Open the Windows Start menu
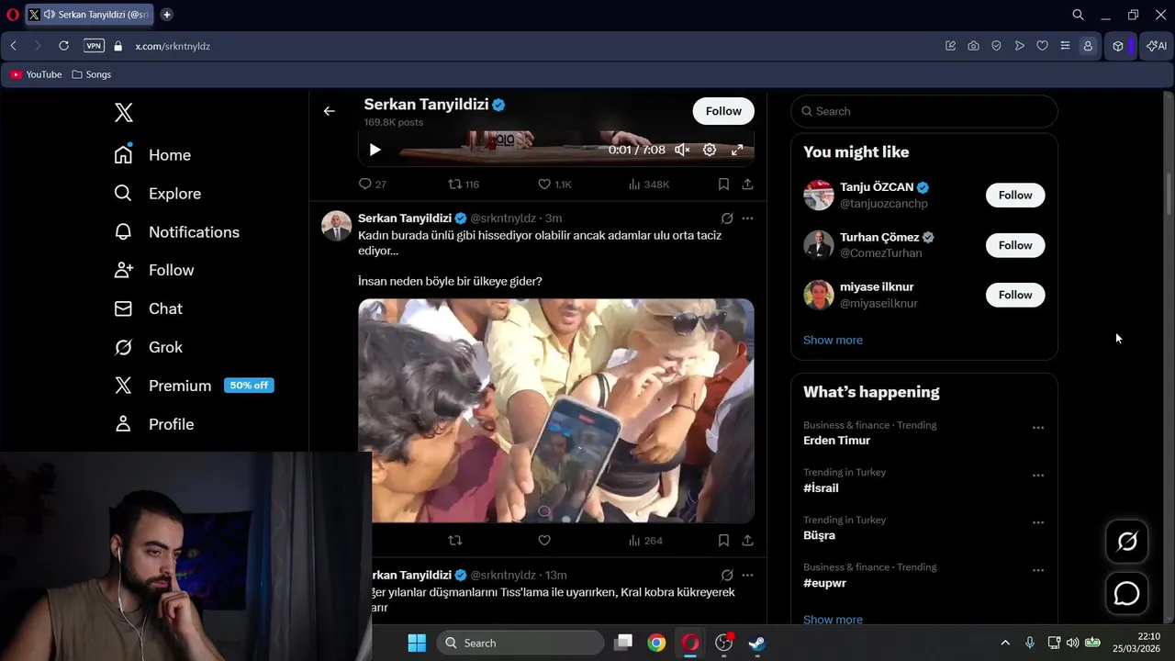Screen dimensions: 1175x661 (x=417, y=643)
